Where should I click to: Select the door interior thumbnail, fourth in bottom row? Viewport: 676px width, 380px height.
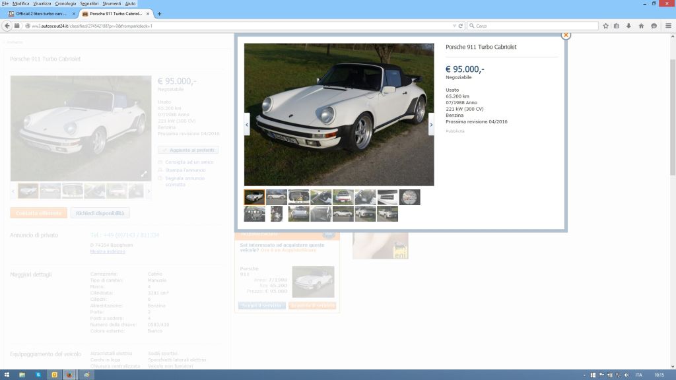(x=321, y=214)
